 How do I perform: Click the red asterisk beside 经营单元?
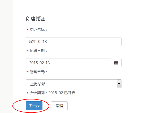point(28,72)
